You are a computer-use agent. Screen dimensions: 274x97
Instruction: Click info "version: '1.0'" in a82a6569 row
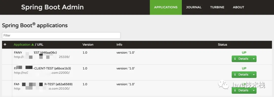(x=126, y=84)
